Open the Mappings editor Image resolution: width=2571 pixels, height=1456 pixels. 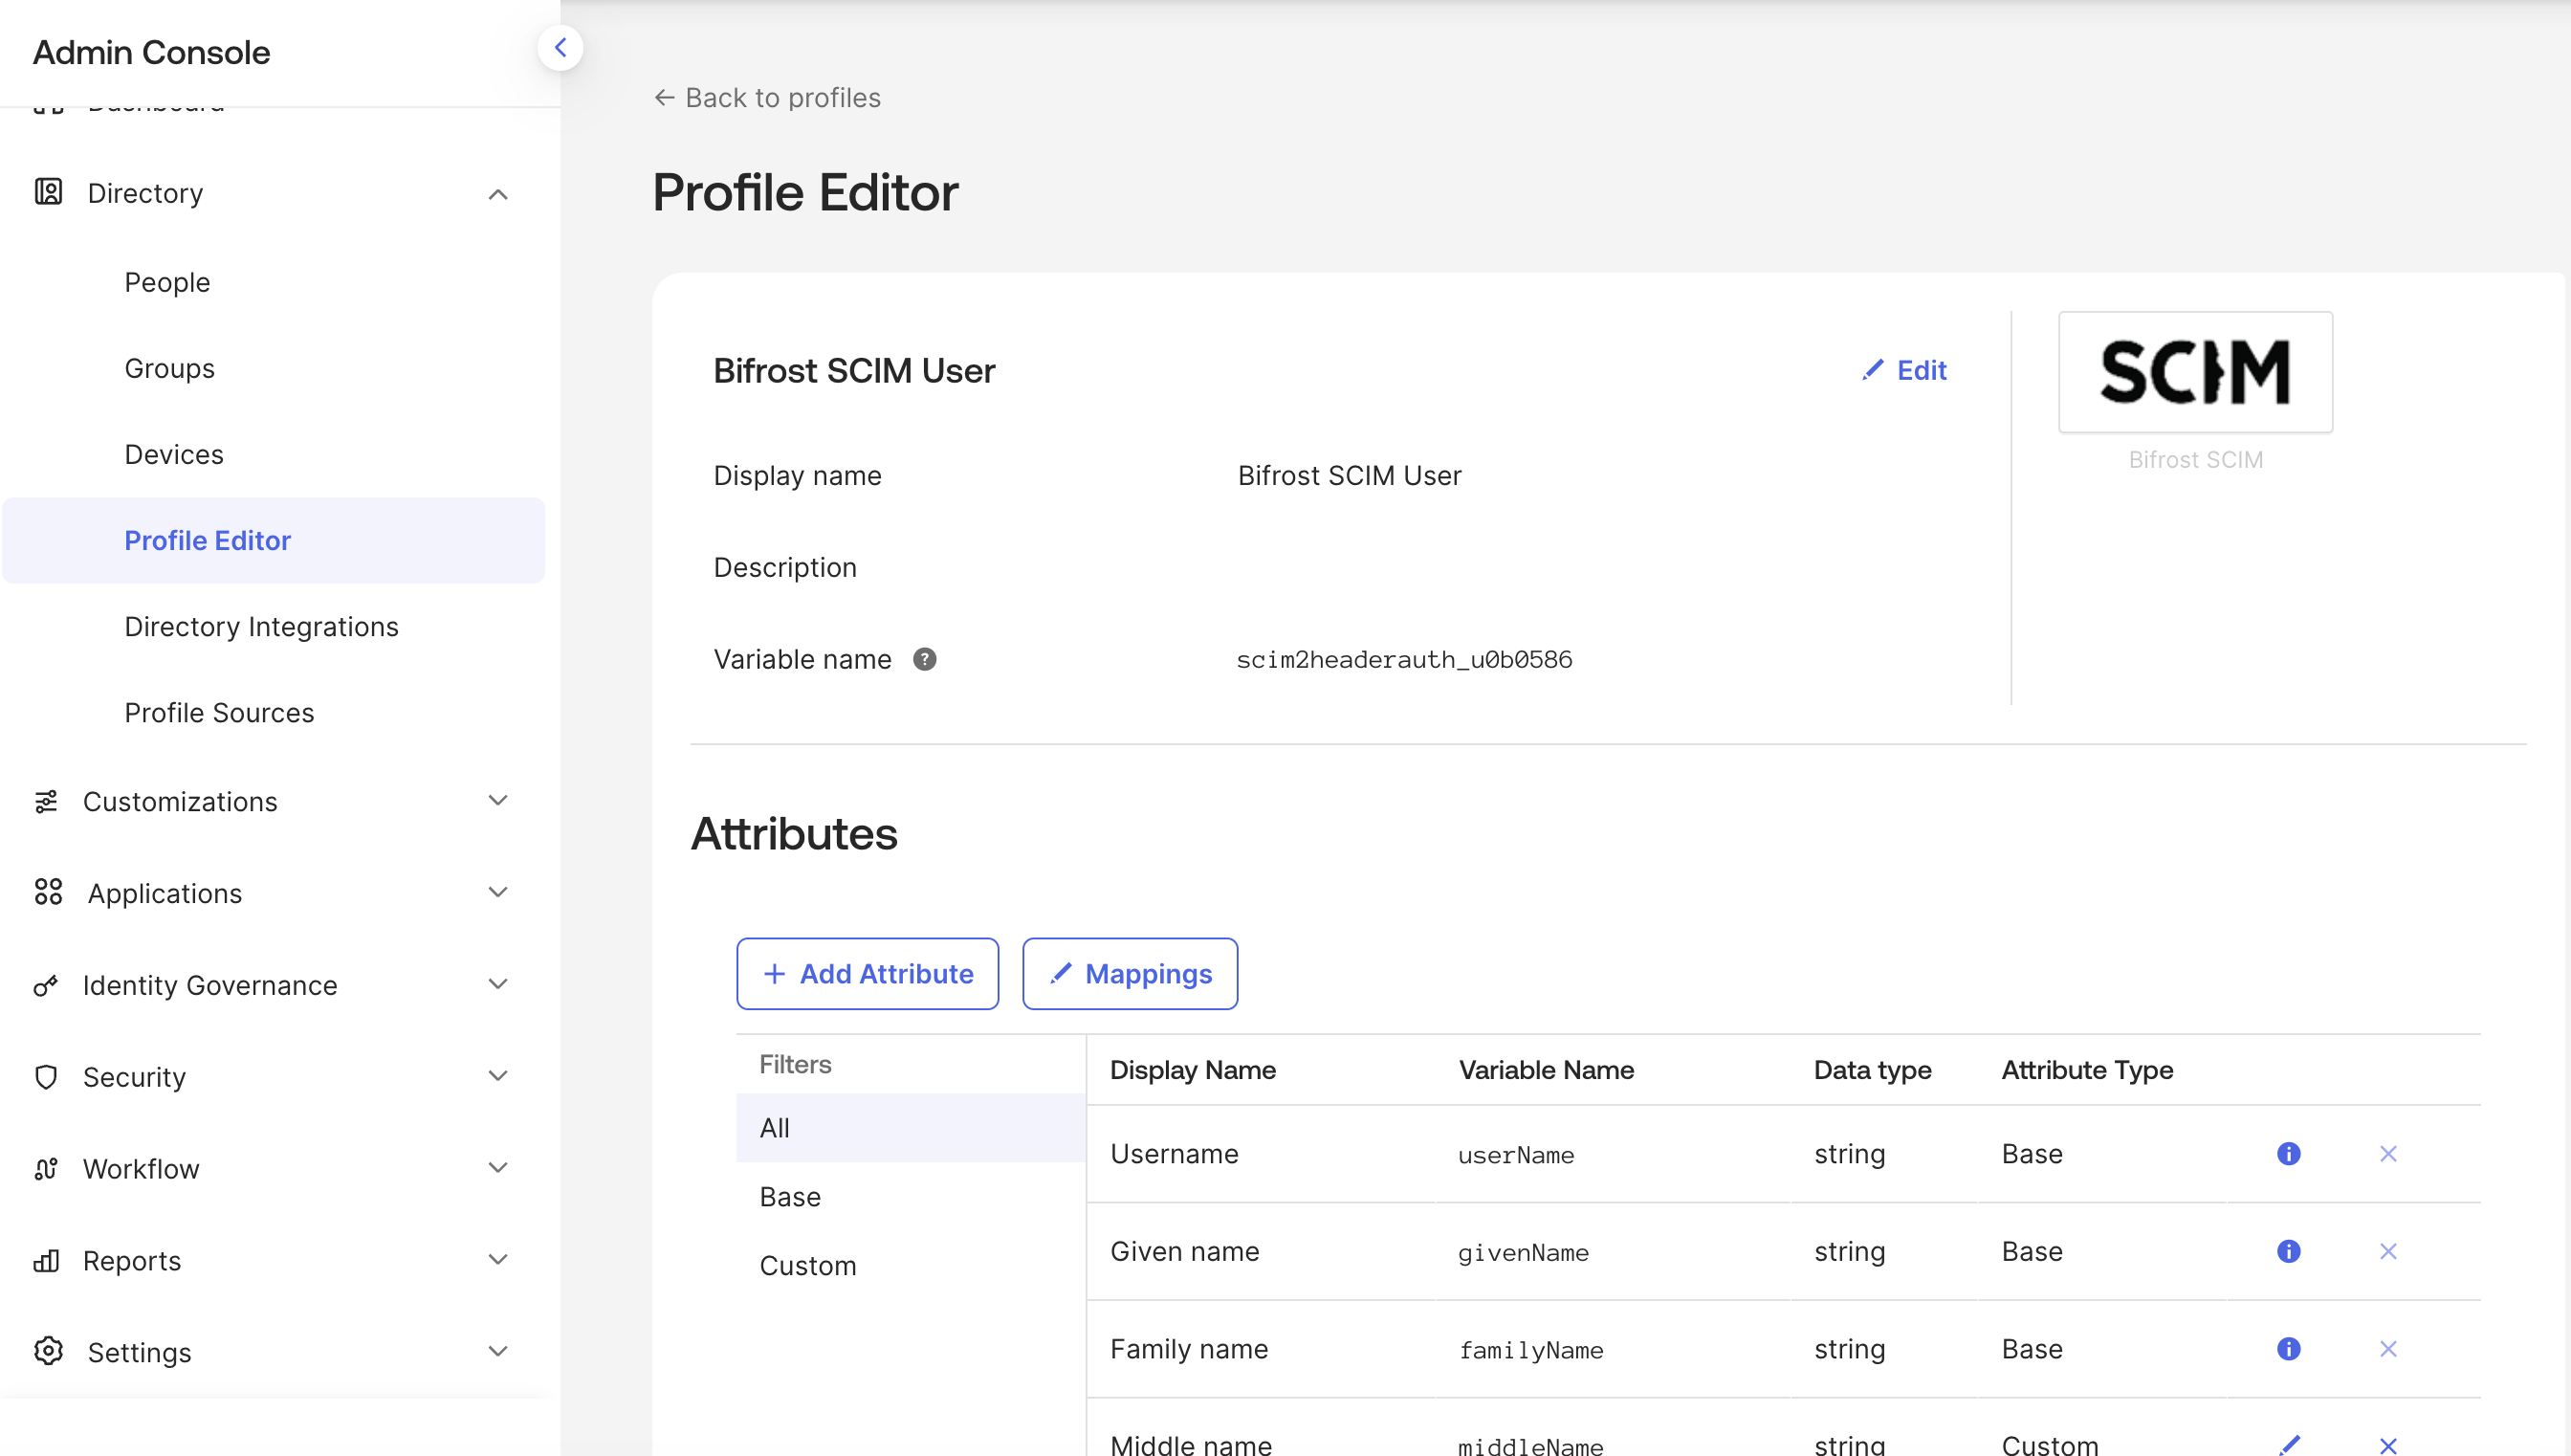pos(1130,974)
